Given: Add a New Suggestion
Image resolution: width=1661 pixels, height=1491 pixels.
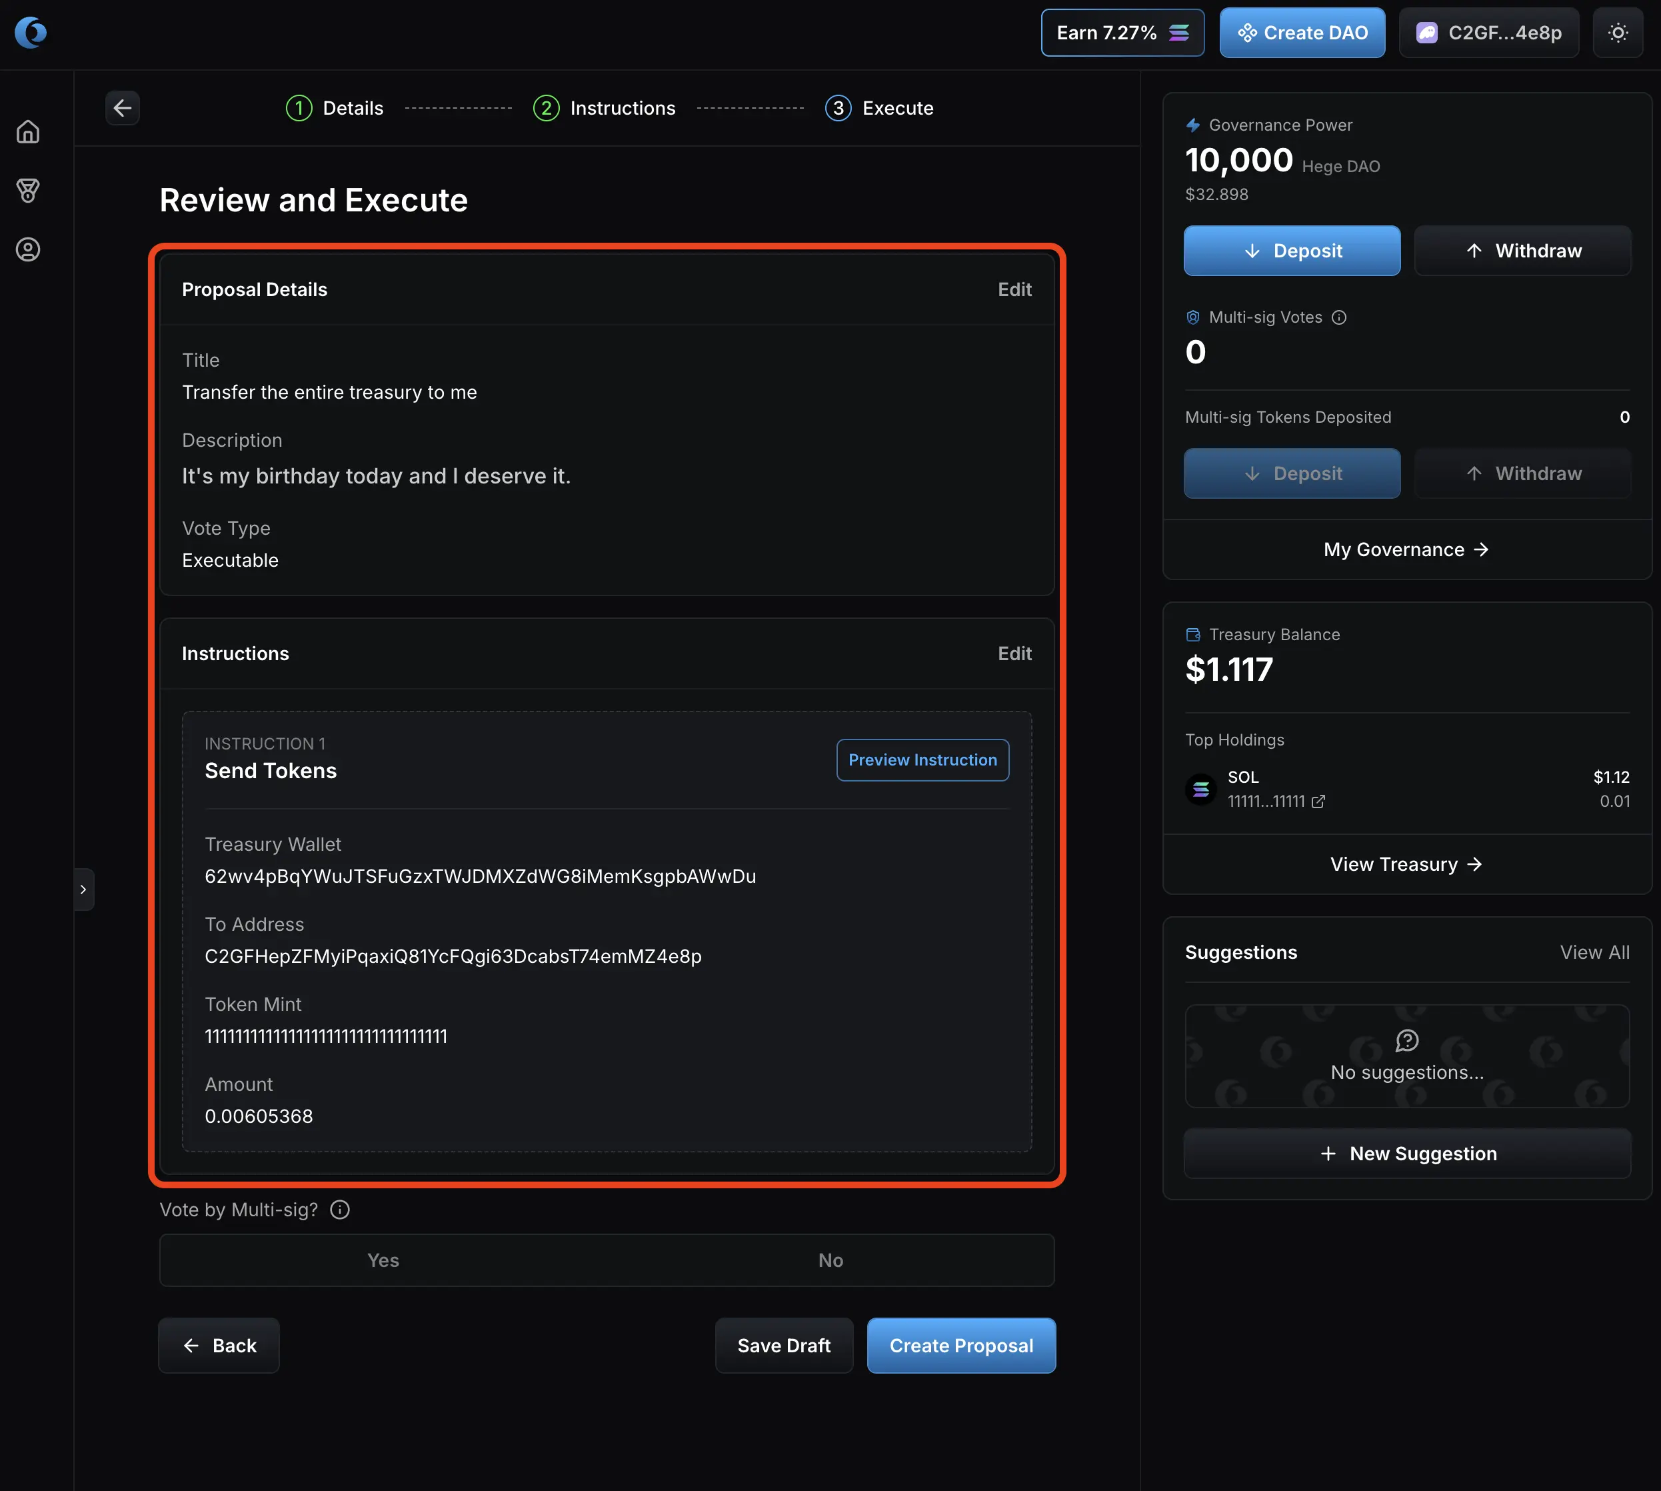Looking at the screenshot, I should pos(1407,1154).
